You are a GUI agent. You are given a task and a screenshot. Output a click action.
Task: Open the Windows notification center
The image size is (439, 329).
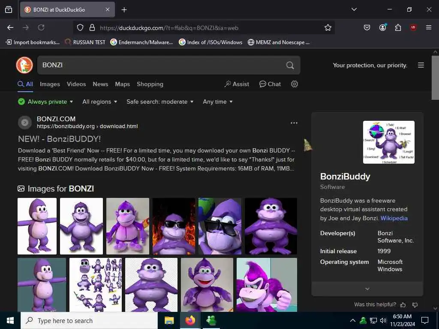[x=425, y=320]
